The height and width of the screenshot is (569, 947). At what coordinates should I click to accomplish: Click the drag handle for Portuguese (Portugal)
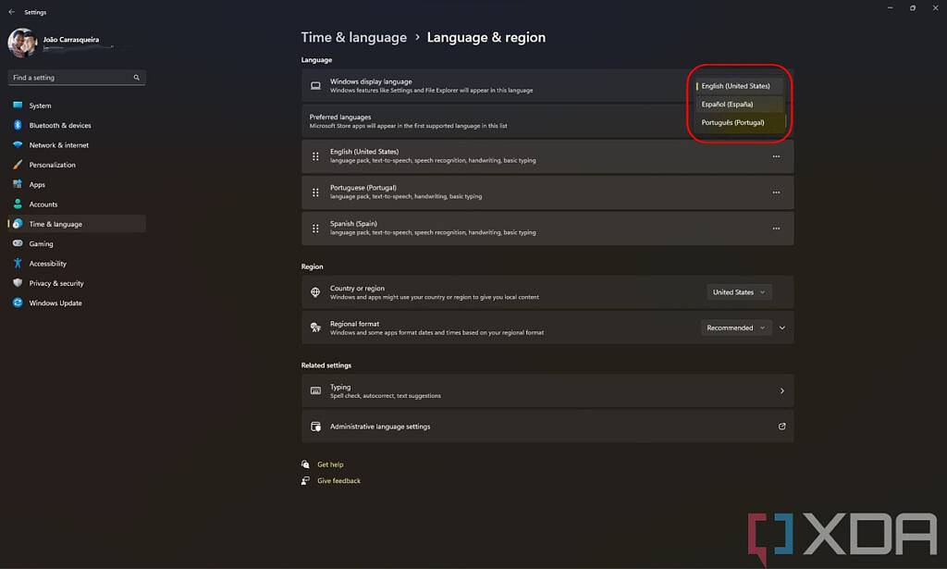315,192
